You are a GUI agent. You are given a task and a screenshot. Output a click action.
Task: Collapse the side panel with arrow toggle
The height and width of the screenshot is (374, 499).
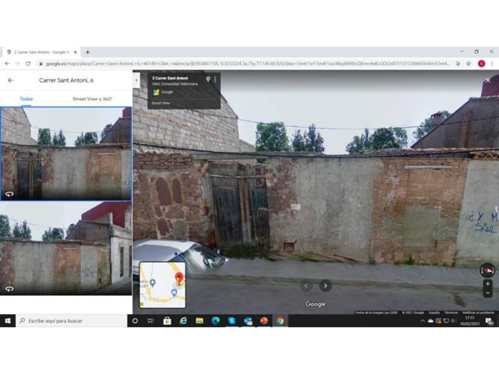pyautogui.click(x=136, y=80)
